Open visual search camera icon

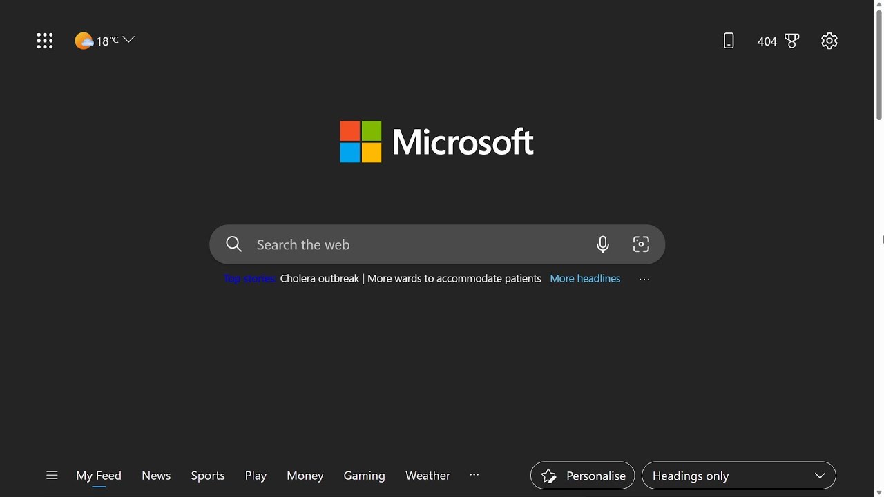coord(641,244)
